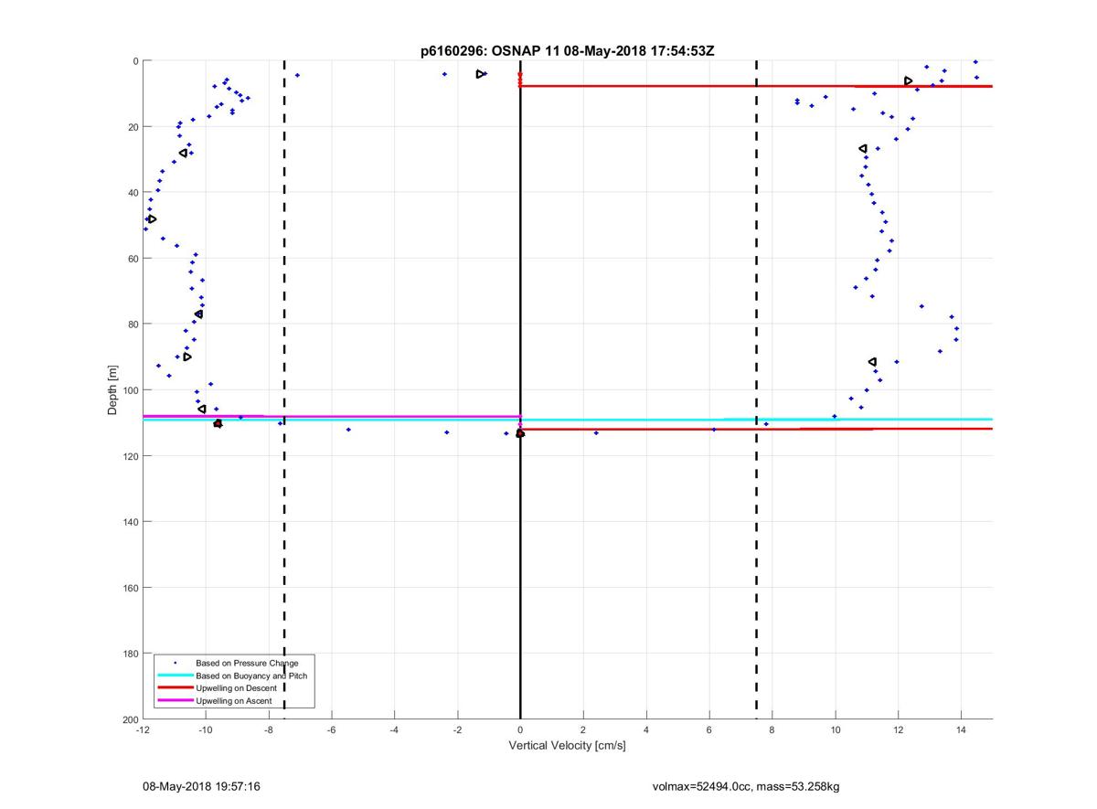1097x809 pixels.
Task: Click legend entry "Based on Pressure Change"
Action: [x=247, y=663]
